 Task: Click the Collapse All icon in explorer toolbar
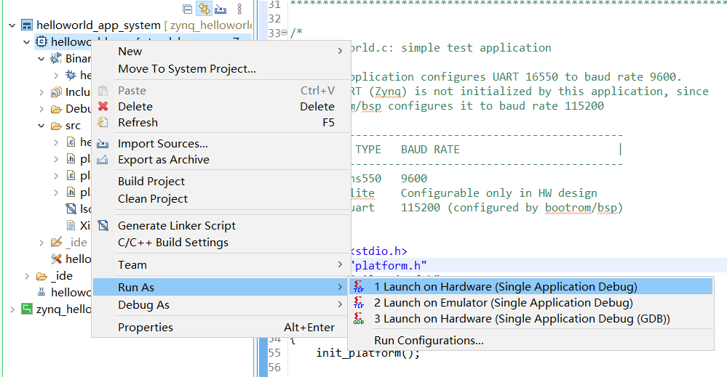point(187,9)
